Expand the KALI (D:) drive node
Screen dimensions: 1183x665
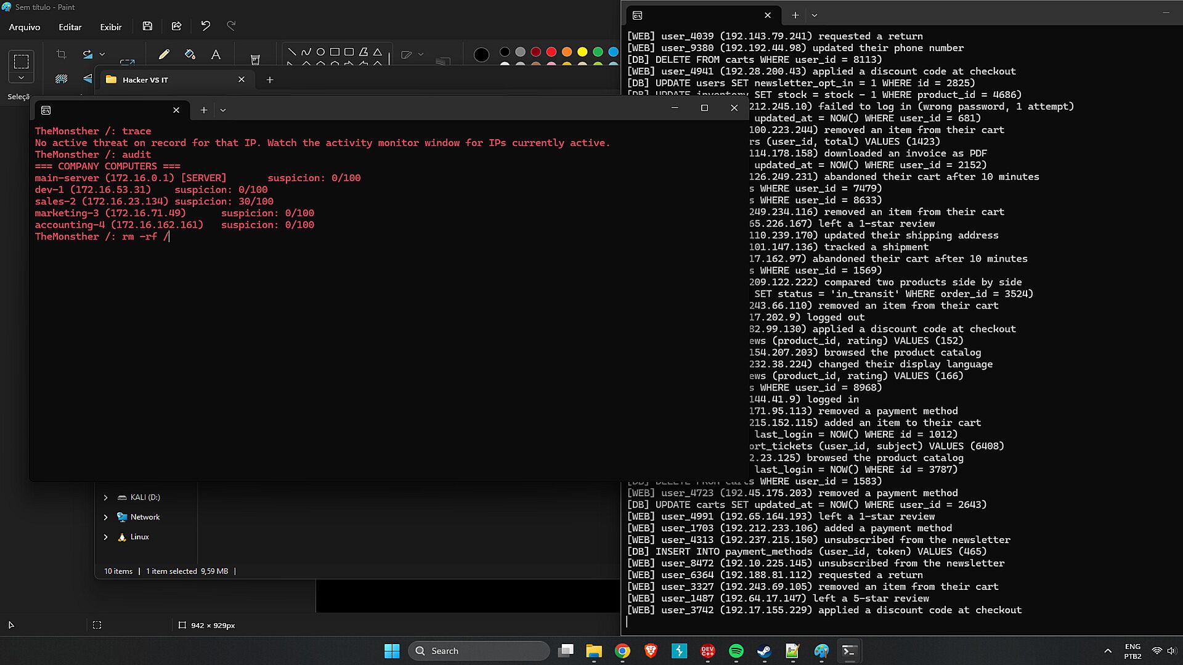point(105,498)
